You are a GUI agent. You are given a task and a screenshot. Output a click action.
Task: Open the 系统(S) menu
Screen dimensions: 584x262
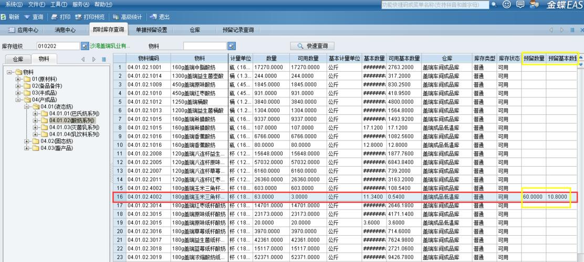14,5
